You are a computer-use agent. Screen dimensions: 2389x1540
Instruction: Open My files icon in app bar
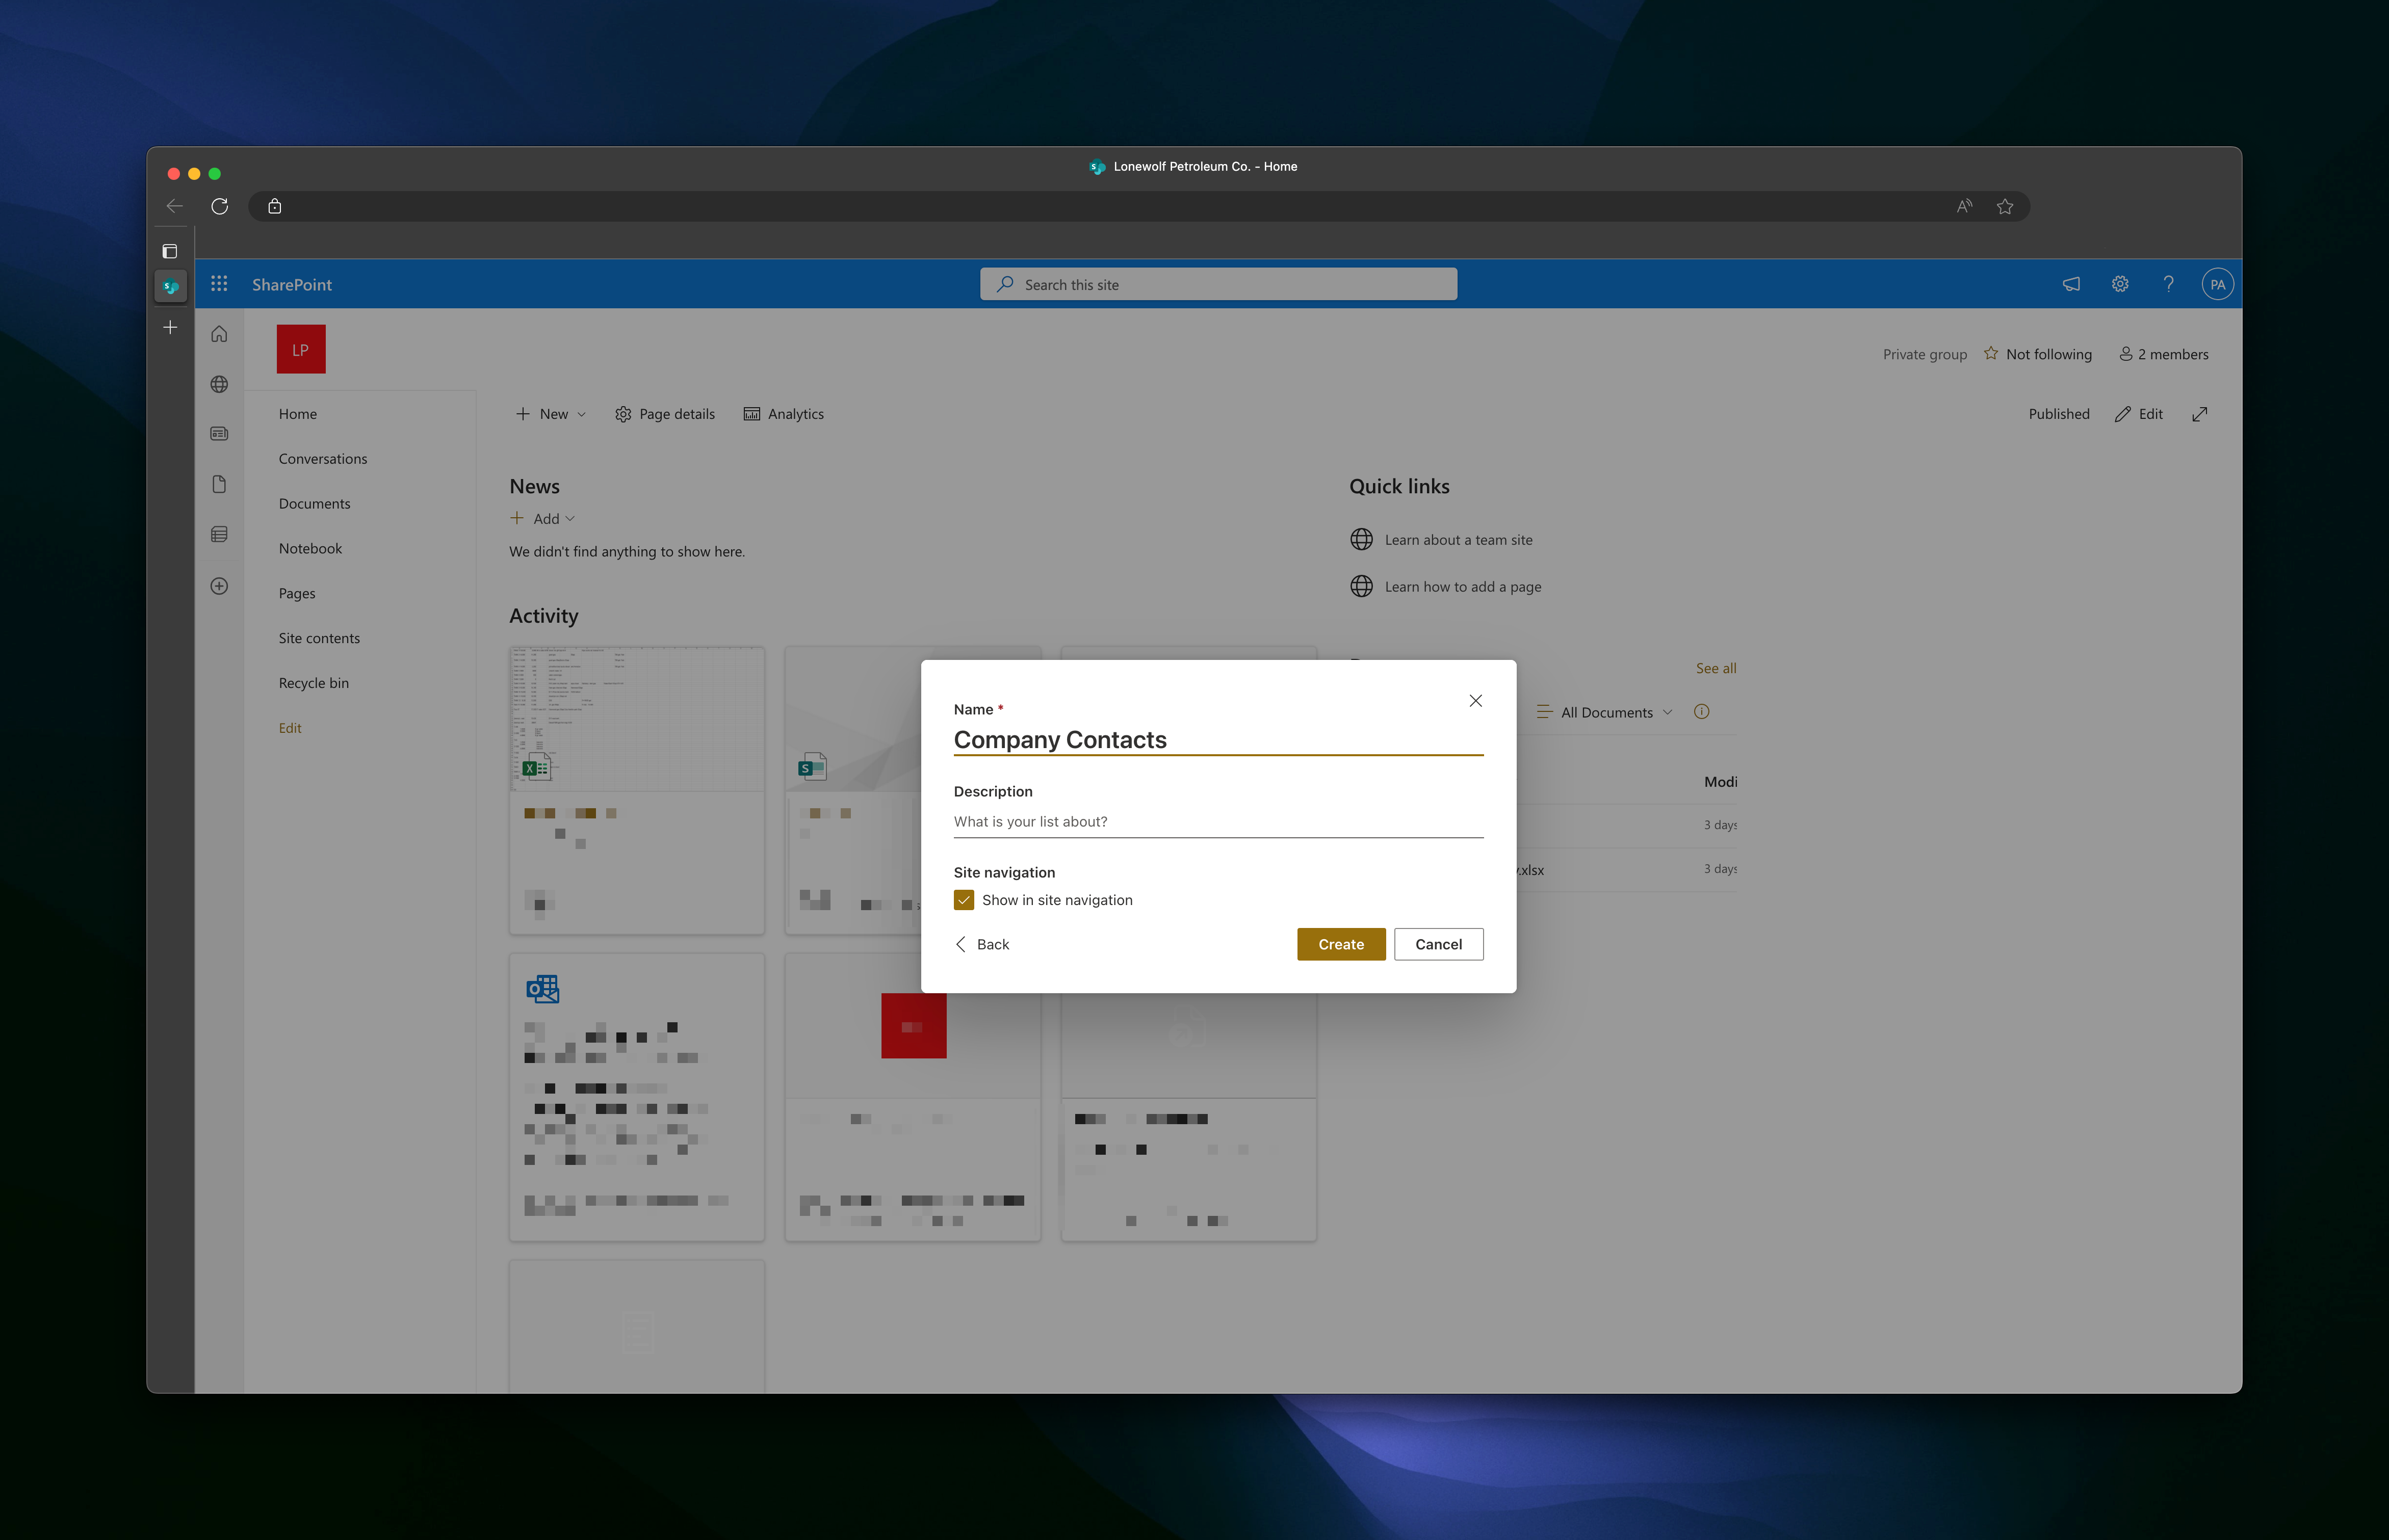tap(219, 484)
